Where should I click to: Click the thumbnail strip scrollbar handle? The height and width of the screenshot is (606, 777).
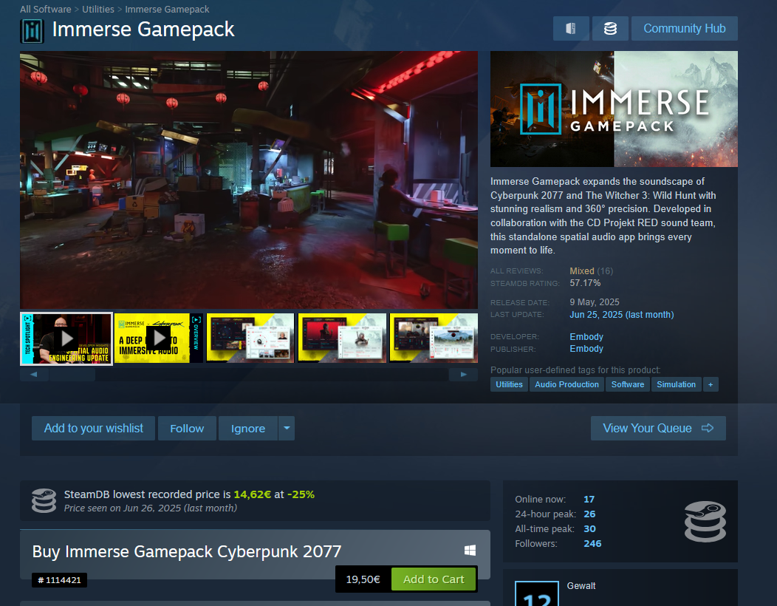(x=72, y=375)
